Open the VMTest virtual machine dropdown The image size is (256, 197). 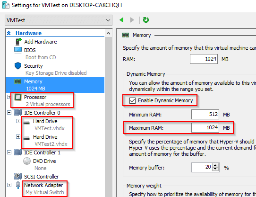[x=59, y=20]
